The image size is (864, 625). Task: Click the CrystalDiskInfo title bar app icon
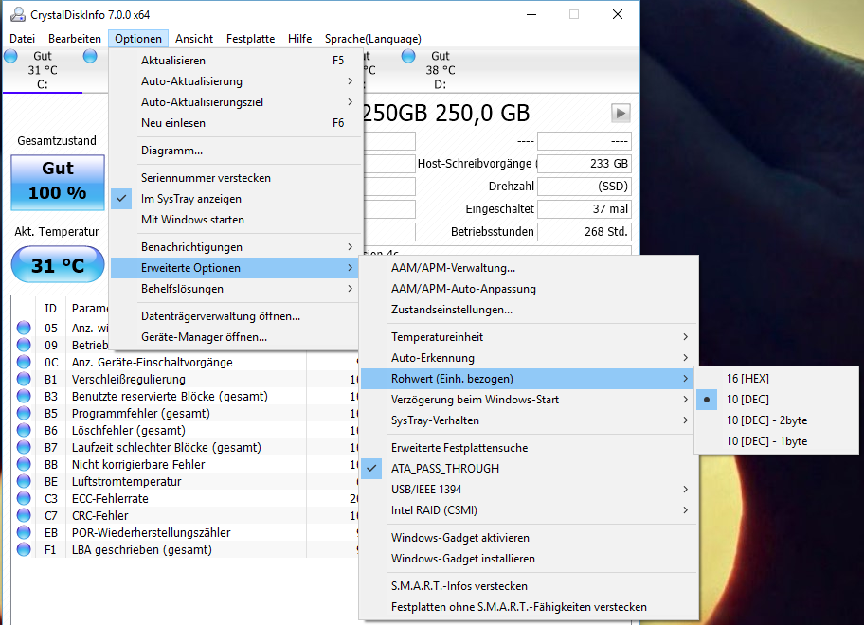(x=18, y=14)
